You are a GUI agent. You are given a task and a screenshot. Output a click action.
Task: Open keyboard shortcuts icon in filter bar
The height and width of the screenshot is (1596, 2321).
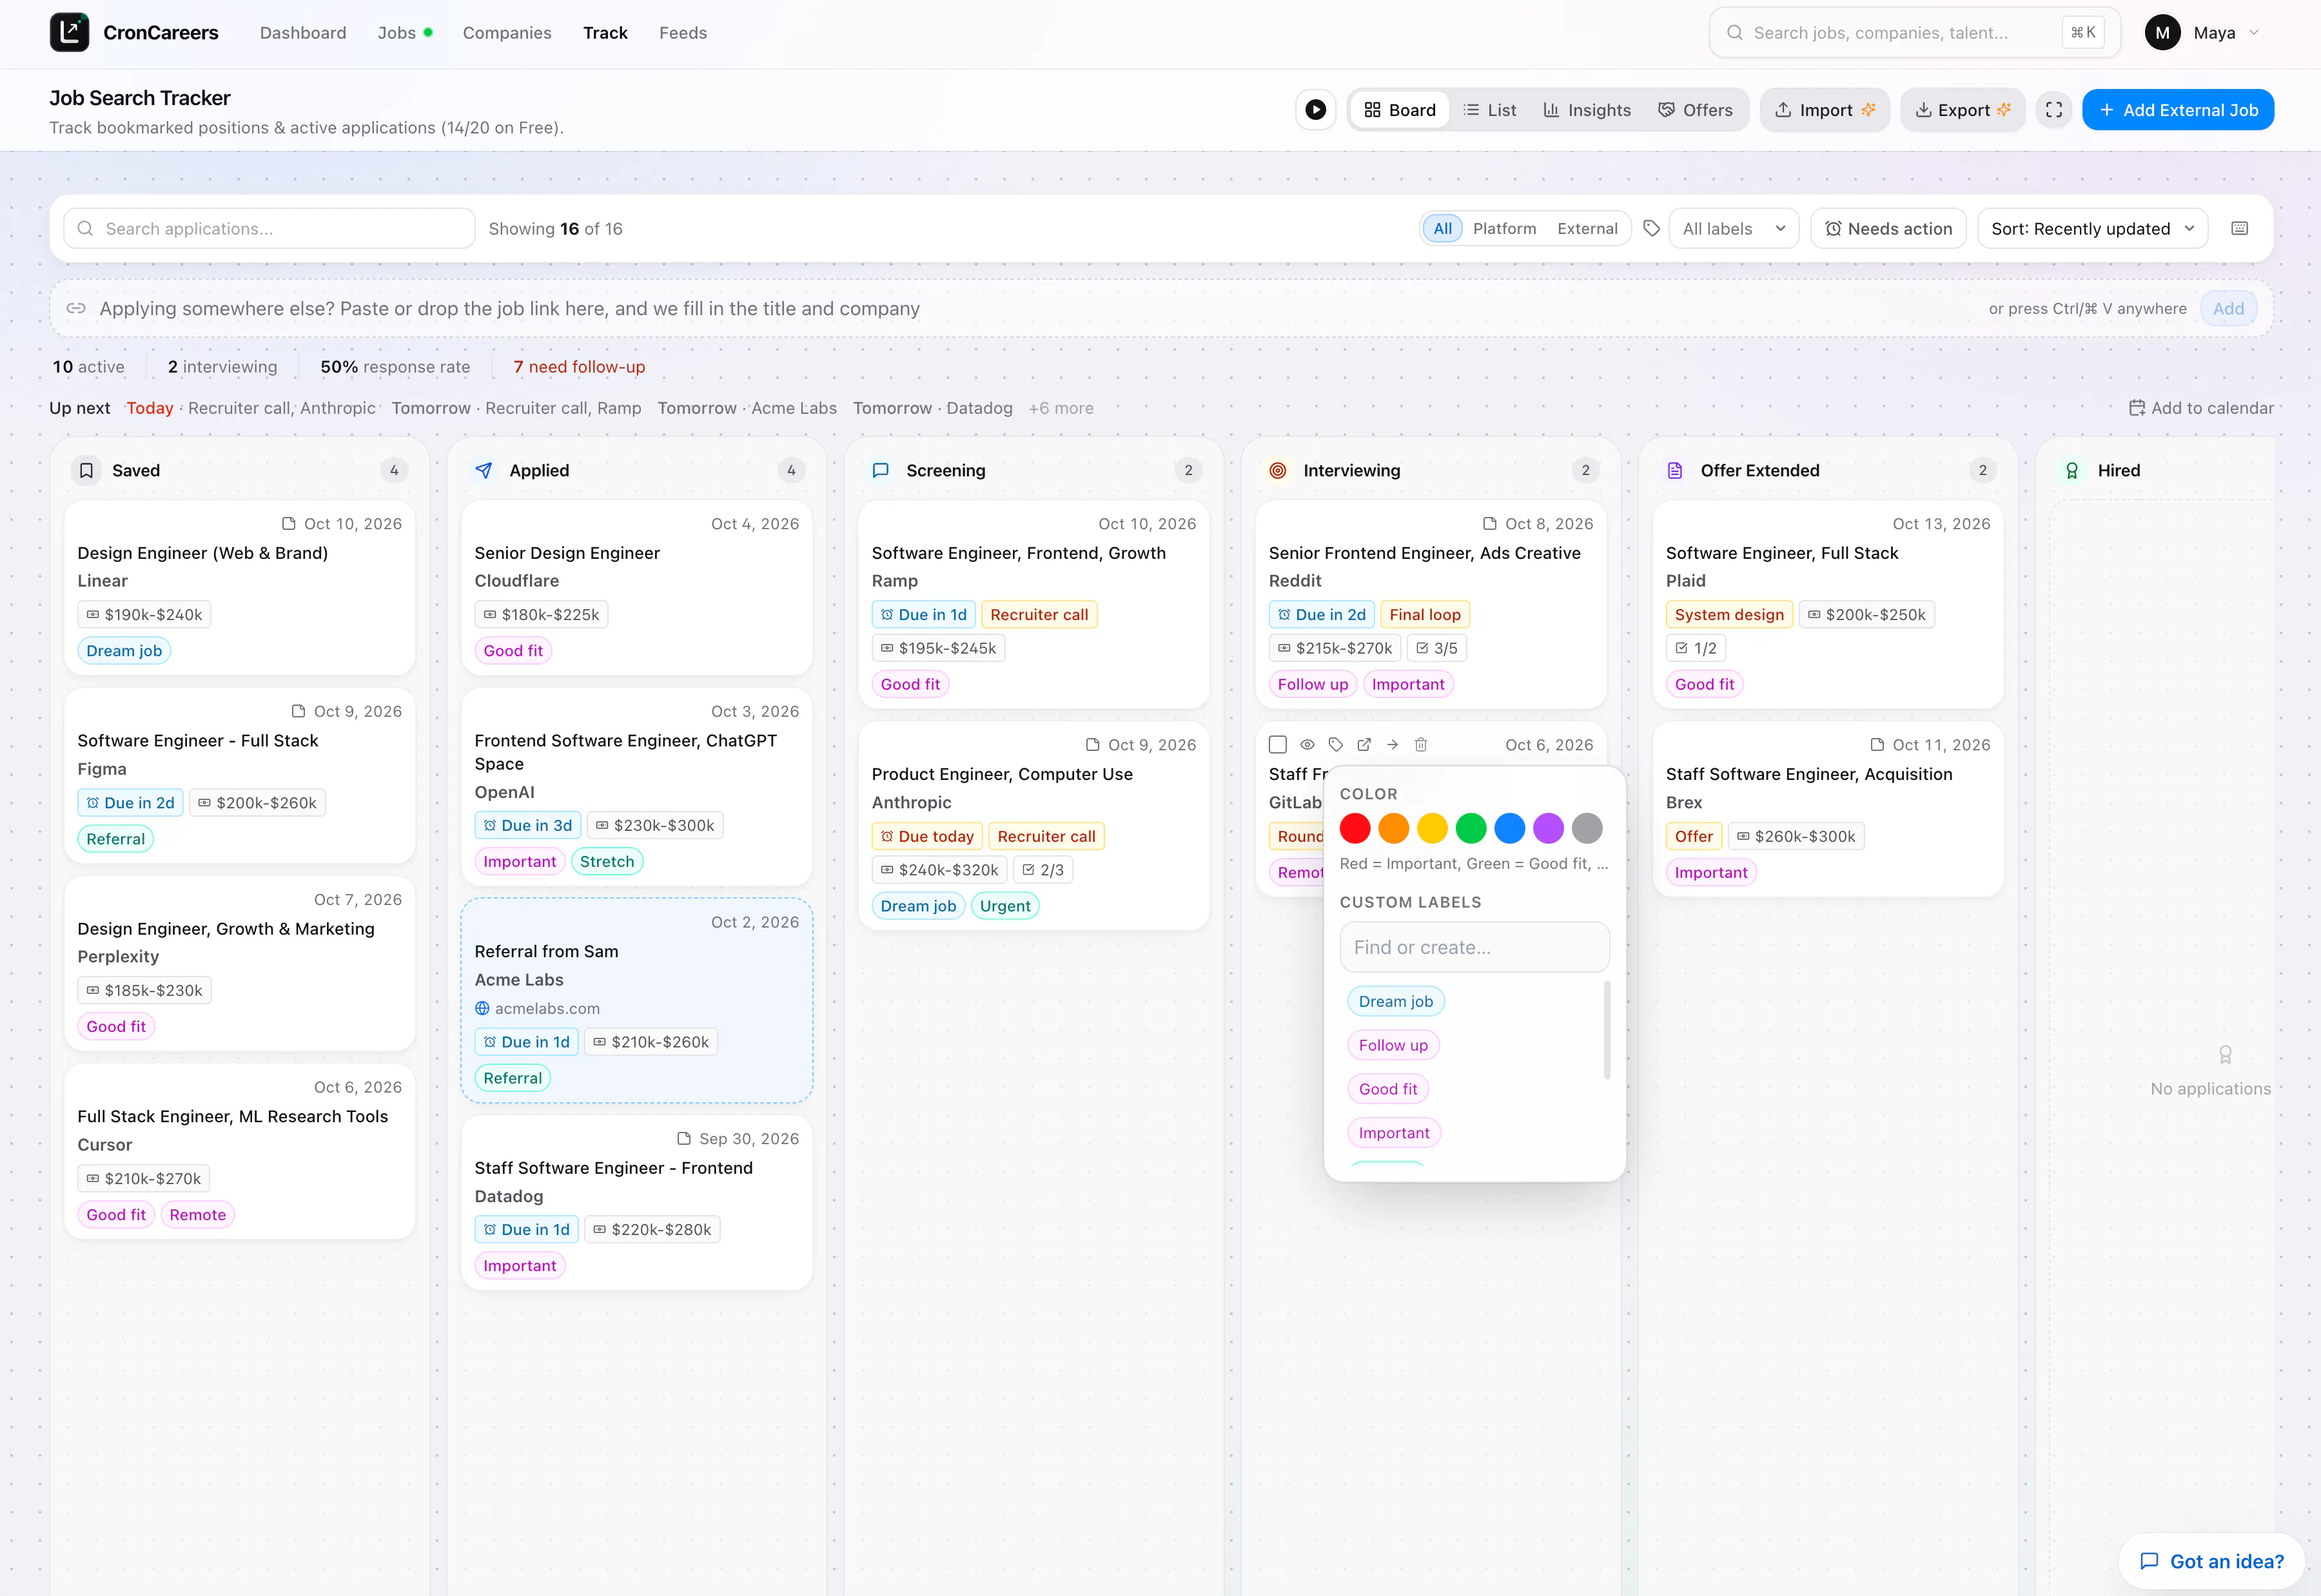[2240, 229]
